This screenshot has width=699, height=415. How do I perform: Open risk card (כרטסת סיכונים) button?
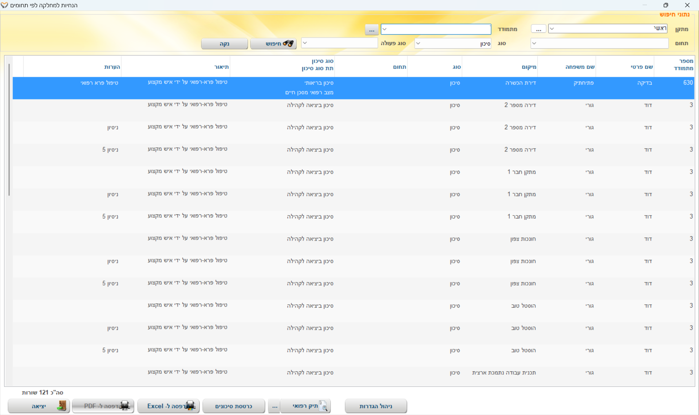coord(234,406)
